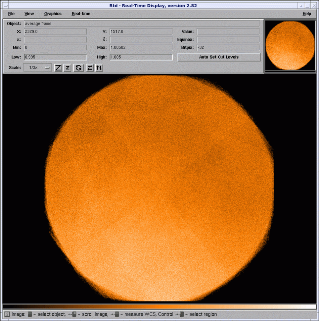Click the Low cut level field

pyautogui.click(x=55, y=57)
